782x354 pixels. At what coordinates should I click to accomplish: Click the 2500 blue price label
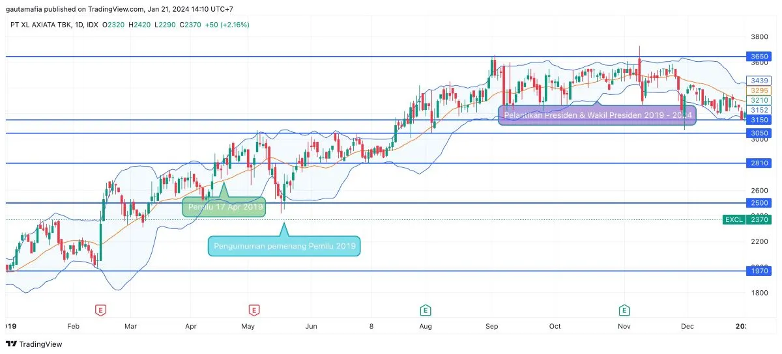coord(759,203)
